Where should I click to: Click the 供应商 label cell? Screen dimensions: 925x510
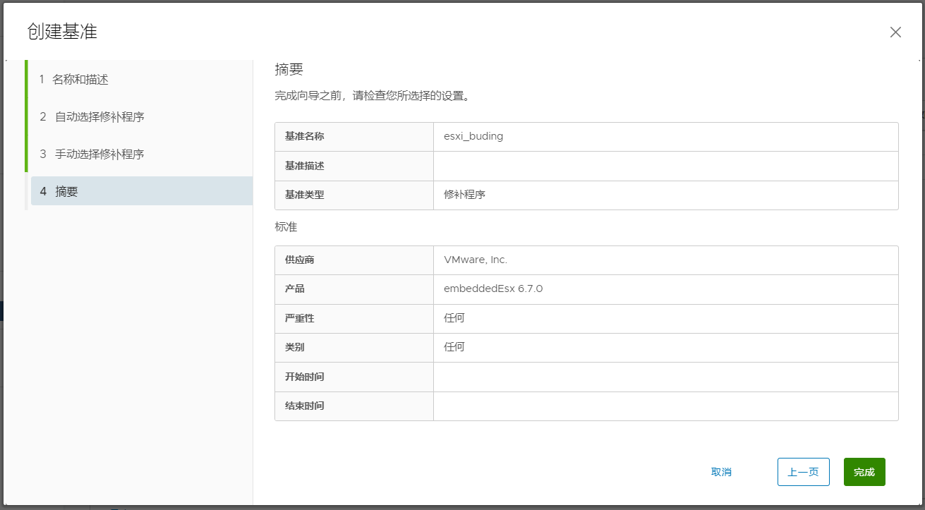[x=354, y=260]
